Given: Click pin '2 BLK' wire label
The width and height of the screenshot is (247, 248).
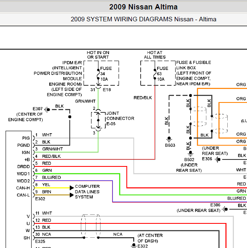Looking at the screenshot, I should click(x=43, y=142).
